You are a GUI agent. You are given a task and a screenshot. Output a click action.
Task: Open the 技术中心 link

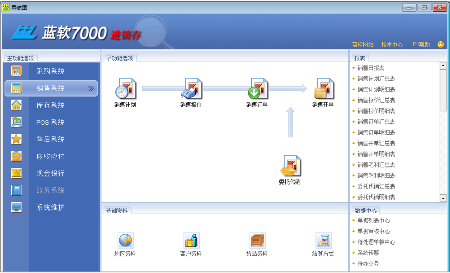pyautogui.click(x=392, y=45)
